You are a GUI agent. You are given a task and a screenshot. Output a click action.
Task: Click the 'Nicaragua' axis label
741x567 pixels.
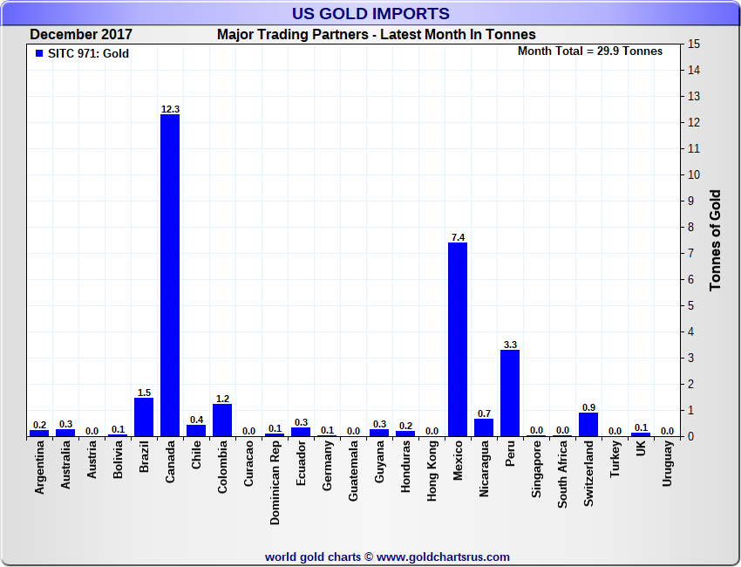[484, 468]
